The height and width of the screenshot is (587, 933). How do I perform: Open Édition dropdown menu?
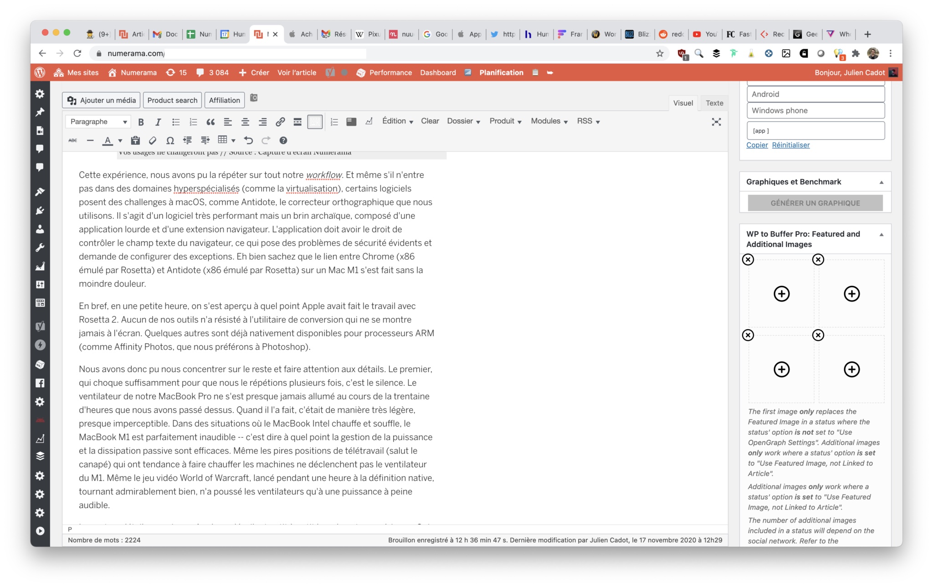(398, 121)
